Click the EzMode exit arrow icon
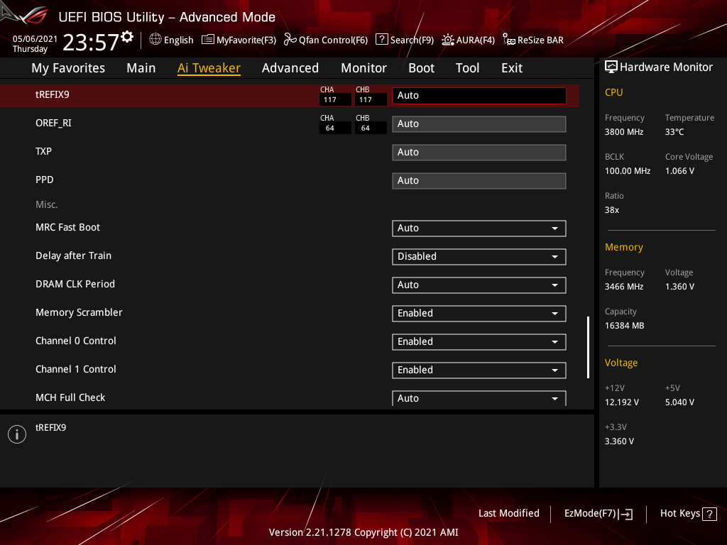This screenshot has width=727, height=545. (626, 514)
